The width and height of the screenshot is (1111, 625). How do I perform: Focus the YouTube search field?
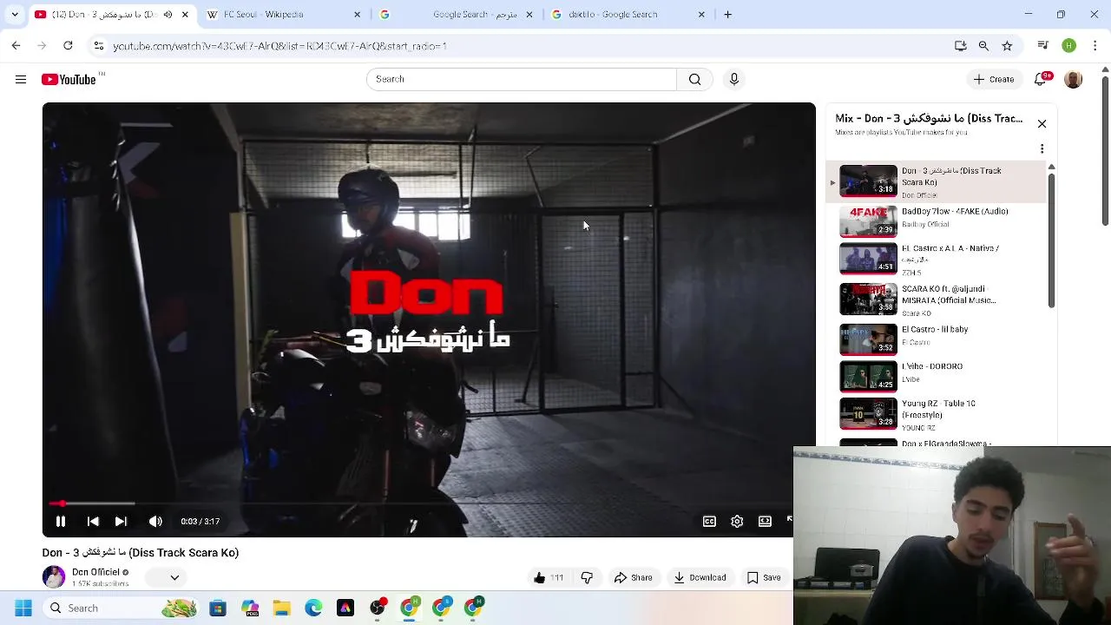(521, 79)
